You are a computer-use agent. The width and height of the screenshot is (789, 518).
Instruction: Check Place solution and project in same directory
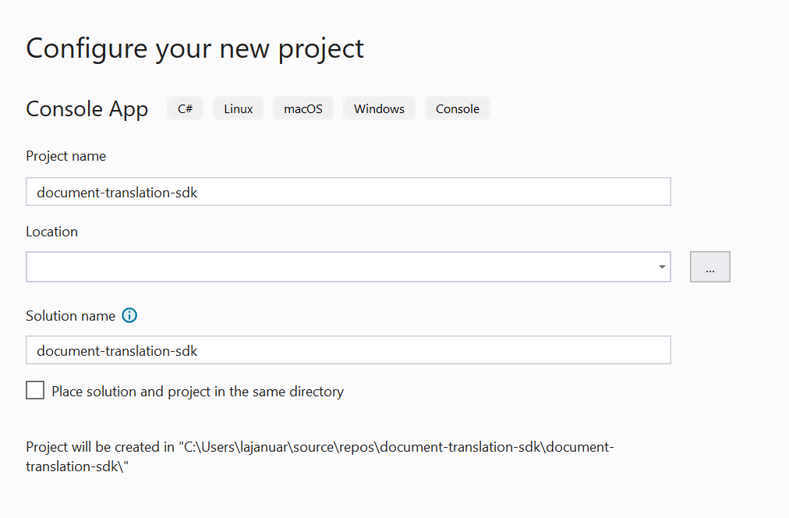point(34,390)
